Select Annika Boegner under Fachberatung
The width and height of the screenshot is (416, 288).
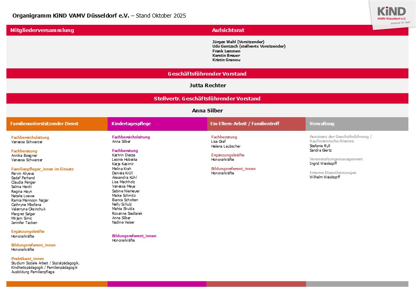24,156
